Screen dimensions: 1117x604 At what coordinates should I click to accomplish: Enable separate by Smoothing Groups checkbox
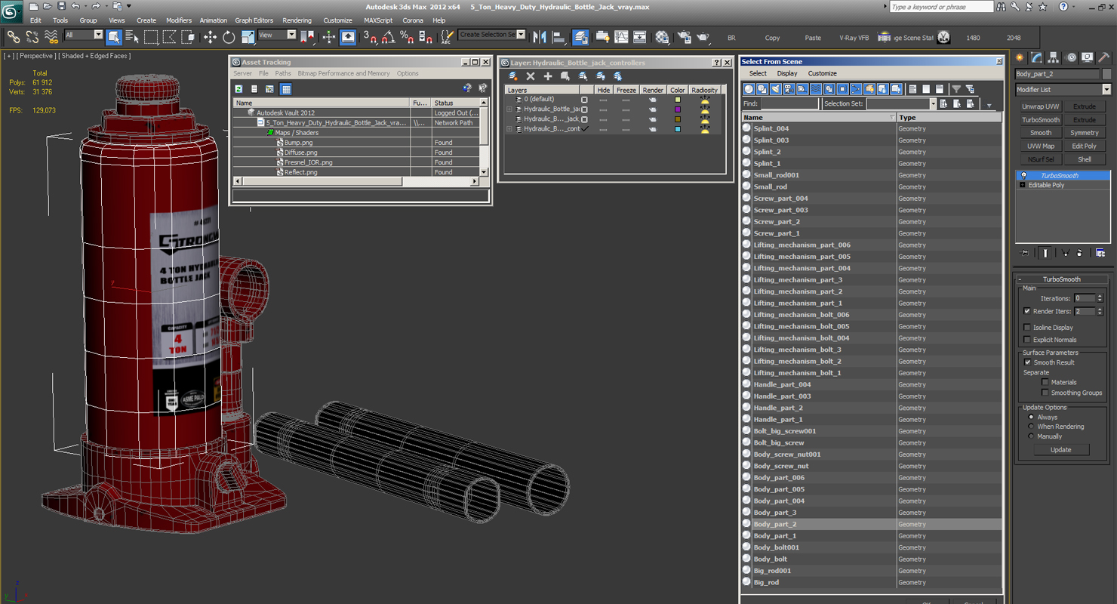(x=1045, y=393)
